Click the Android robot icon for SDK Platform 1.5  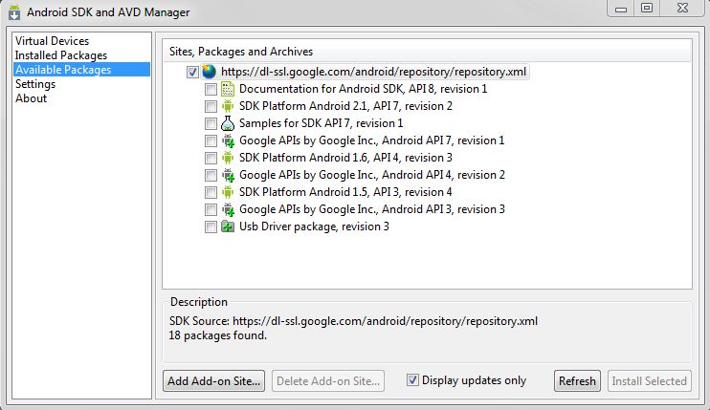pyautogui.click(x=228, y=192)
